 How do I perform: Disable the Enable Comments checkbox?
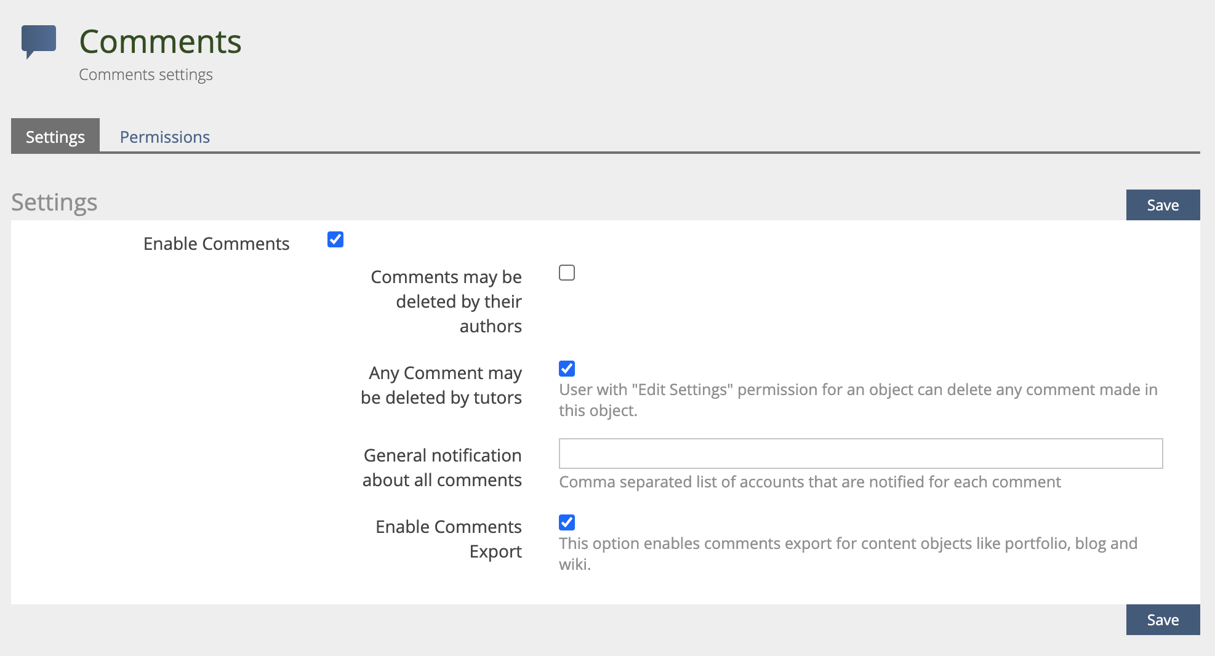click(335, 239)
